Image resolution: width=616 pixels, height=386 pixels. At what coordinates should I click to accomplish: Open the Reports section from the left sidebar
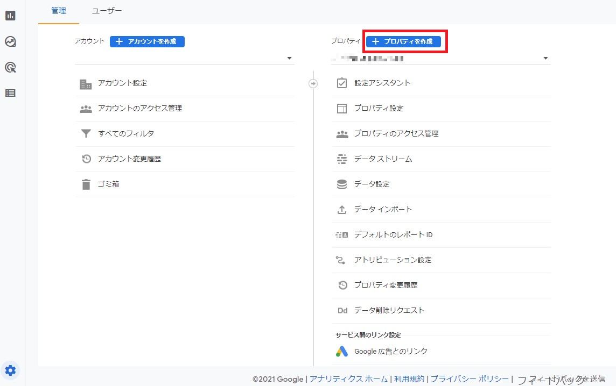tap(10, 16)
